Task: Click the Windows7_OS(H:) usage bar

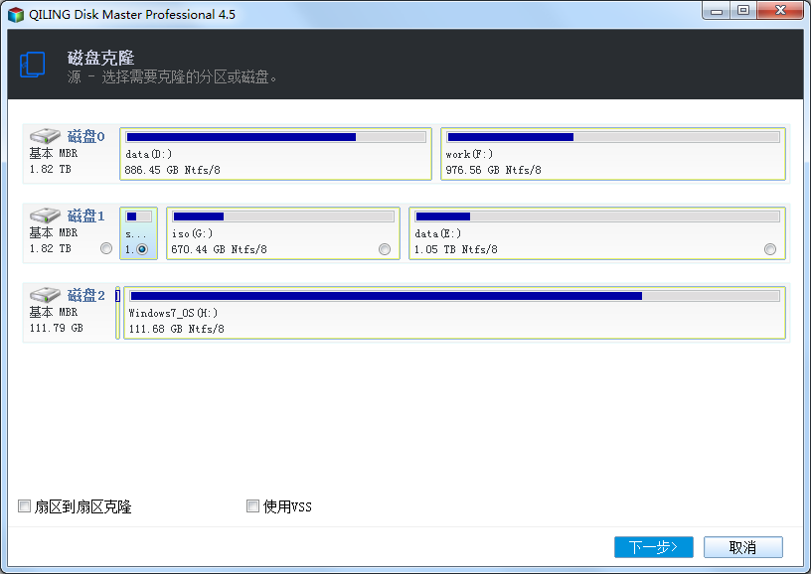Action: (454, 296)
